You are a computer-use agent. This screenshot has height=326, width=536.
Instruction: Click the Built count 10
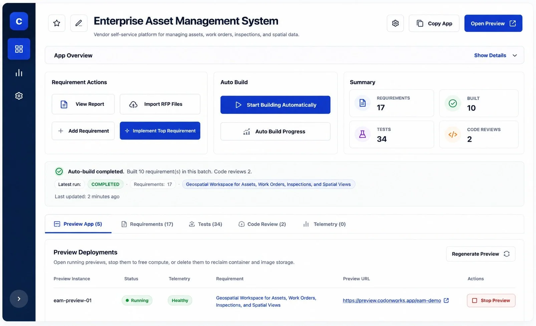pyautogui.click(x=471, y=108)
